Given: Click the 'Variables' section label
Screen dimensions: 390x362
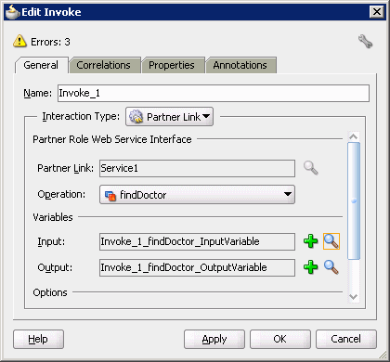Looking at the screenshot, I should coord(53,217).
